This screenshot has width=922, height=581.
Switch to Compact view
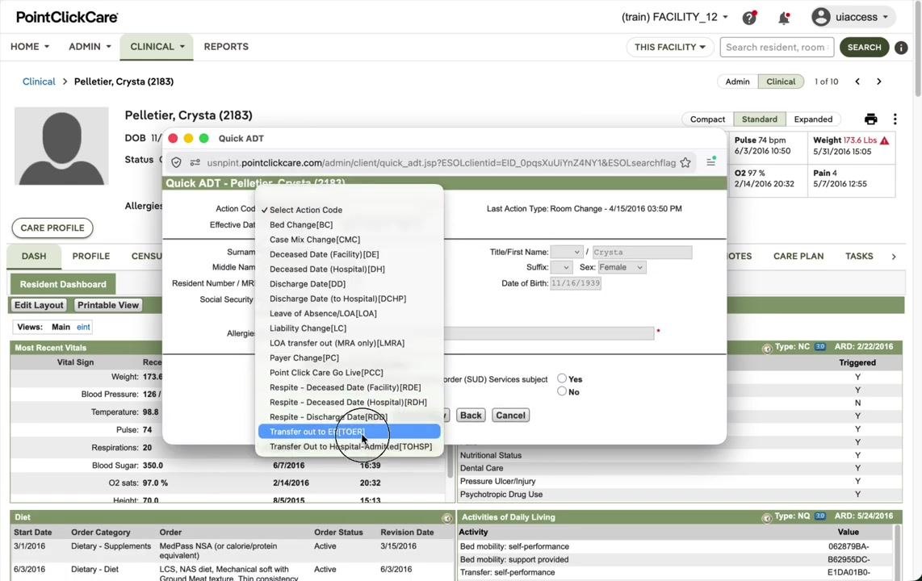tap(707, 119)
